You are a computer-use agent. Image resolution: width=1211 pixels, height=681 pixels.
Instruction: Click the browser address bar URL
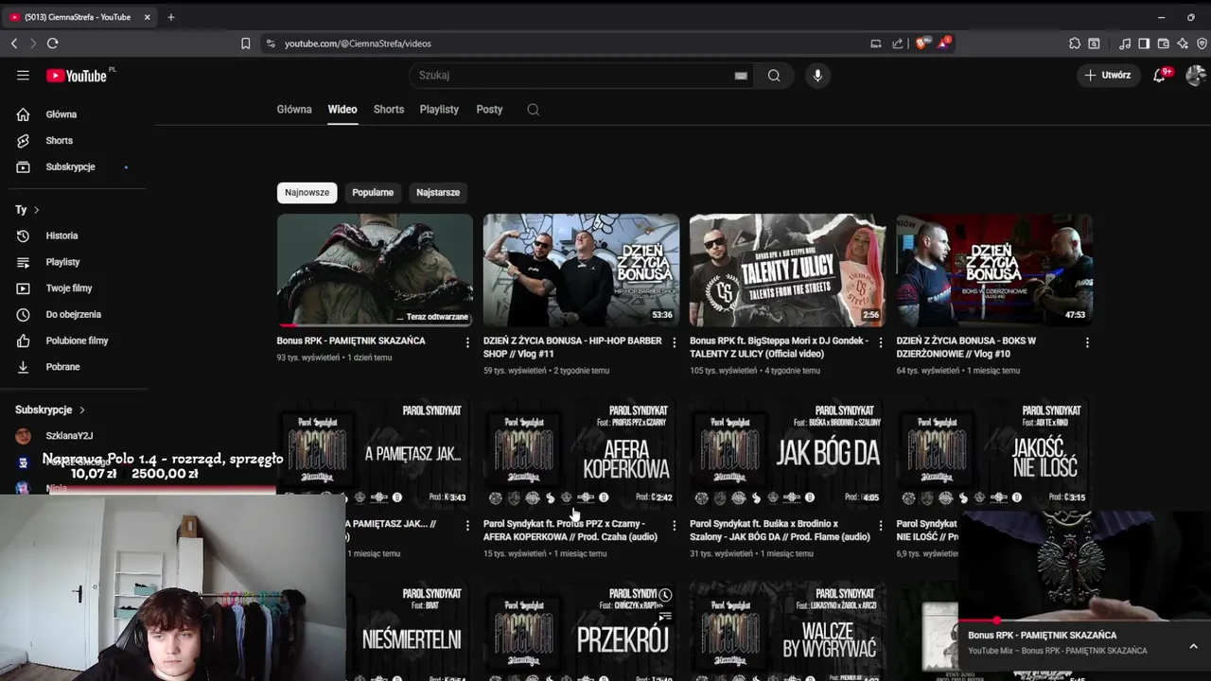point(358,44)
